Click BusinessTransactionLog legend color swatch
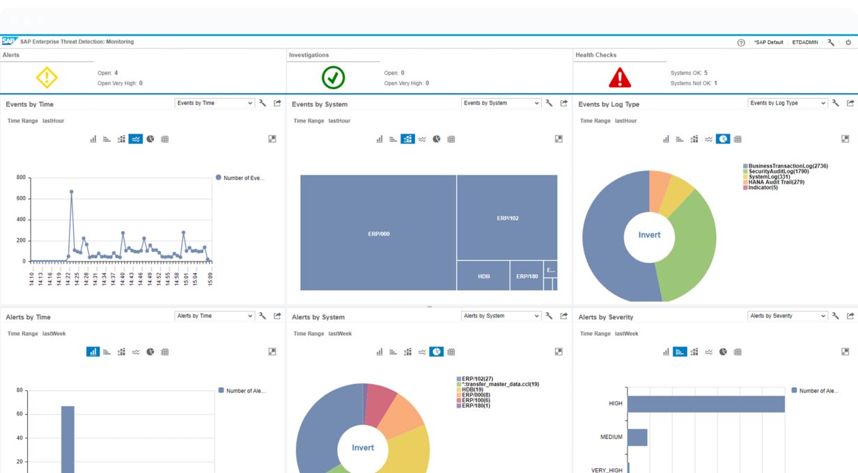This screenshot has width=858, height=473. coord(745,166)
